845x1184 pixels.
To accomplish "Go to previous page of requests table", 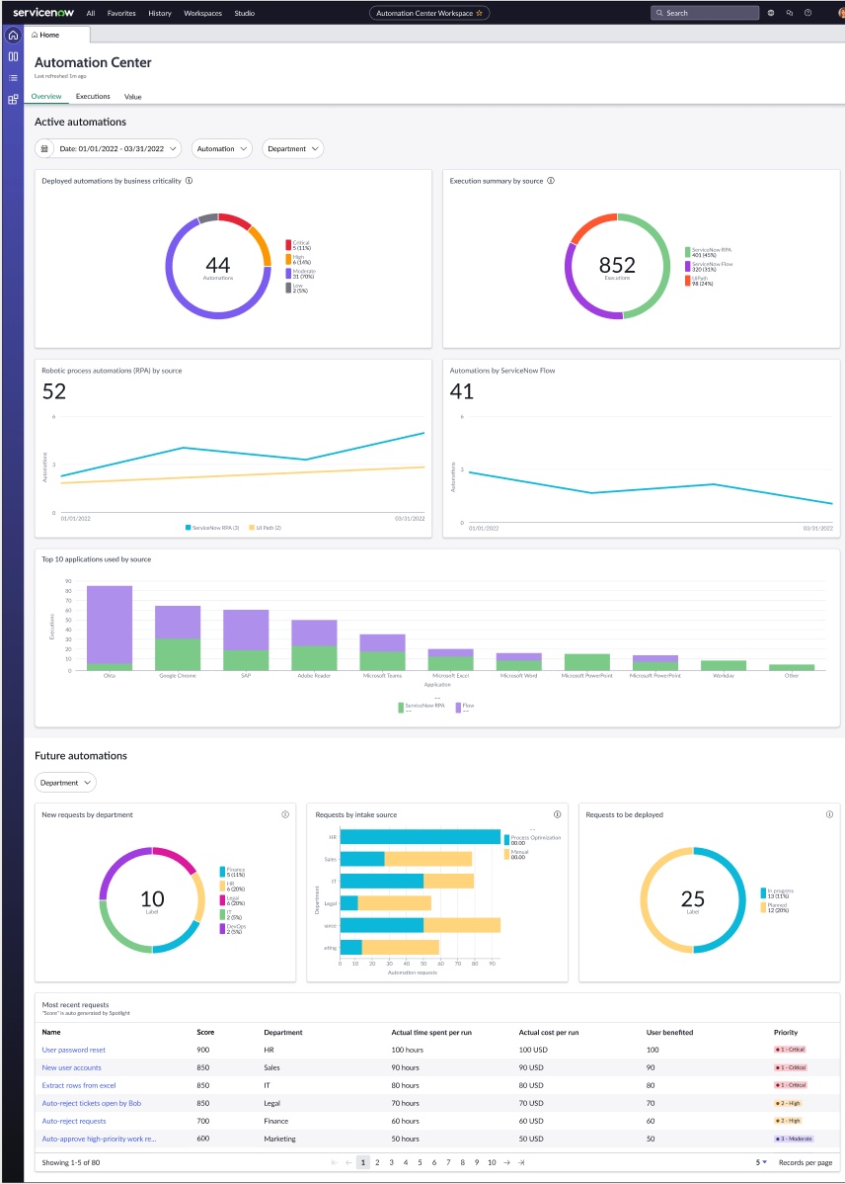I will tap(348, 1163).
